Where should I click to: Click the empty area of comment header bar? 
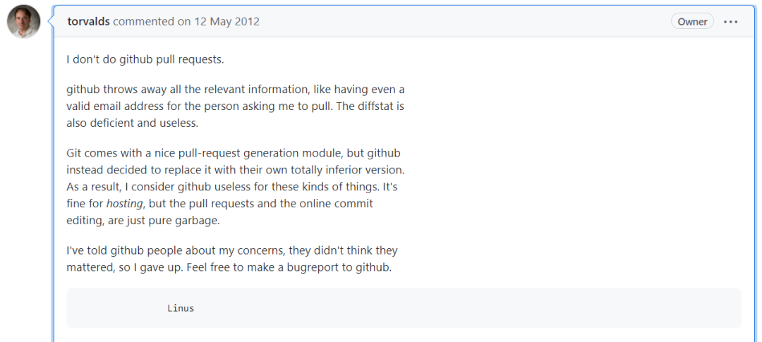pyautogui.click(x=459, y=22)
